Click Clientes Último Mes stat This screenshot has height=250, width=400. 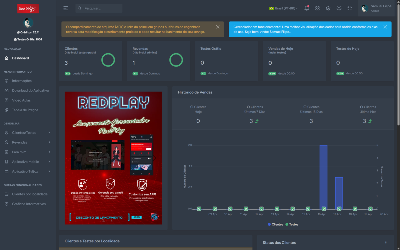pyautogui.click(x=368, y=115)
